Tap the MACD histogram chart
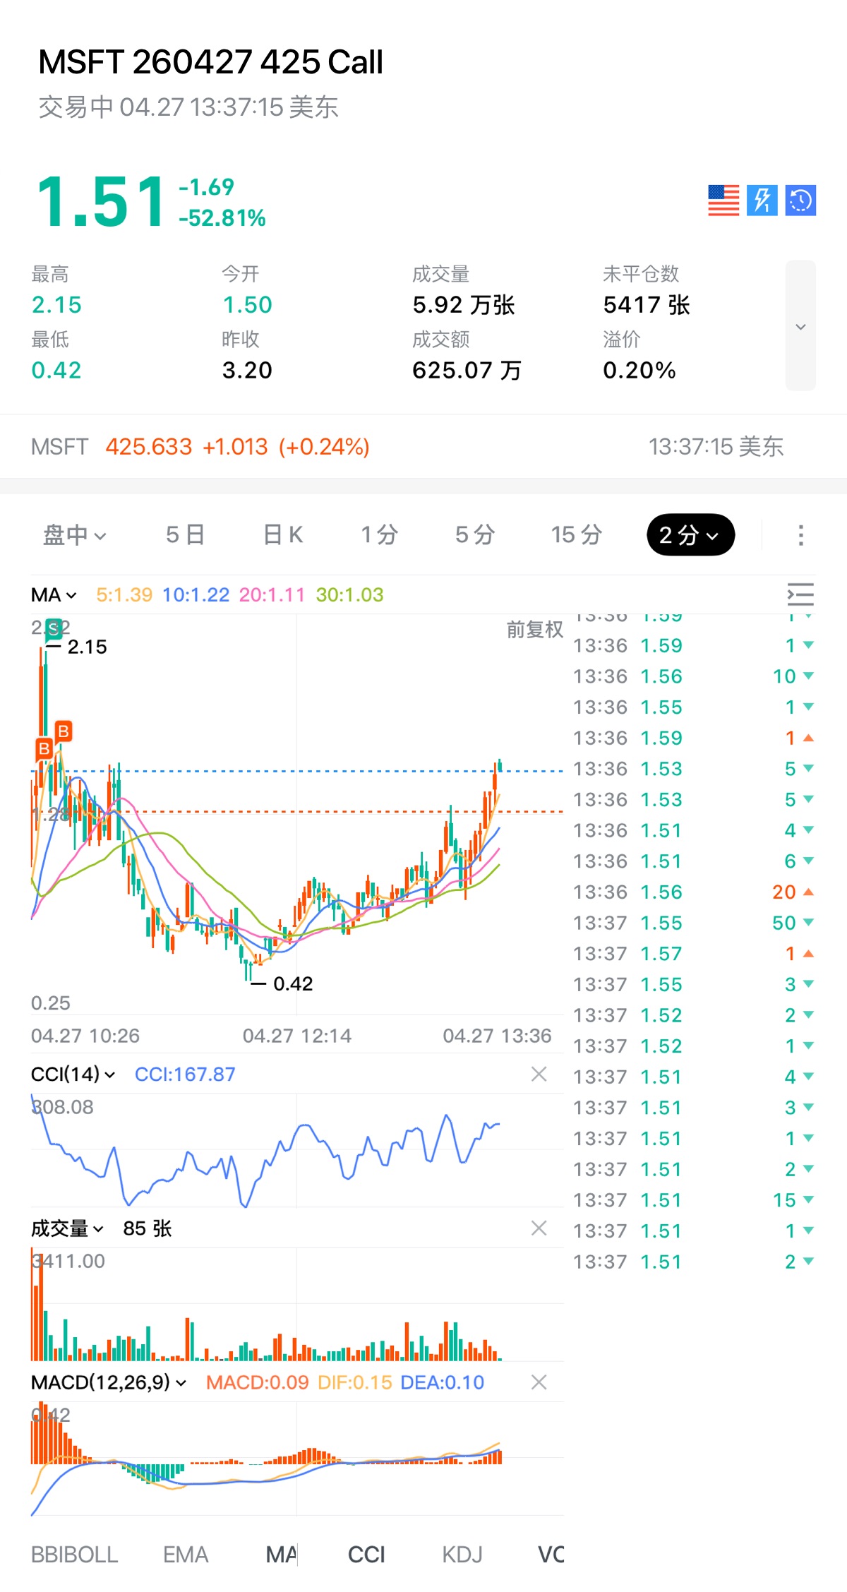This screenshot has height=1592, width=847. 297,1459
